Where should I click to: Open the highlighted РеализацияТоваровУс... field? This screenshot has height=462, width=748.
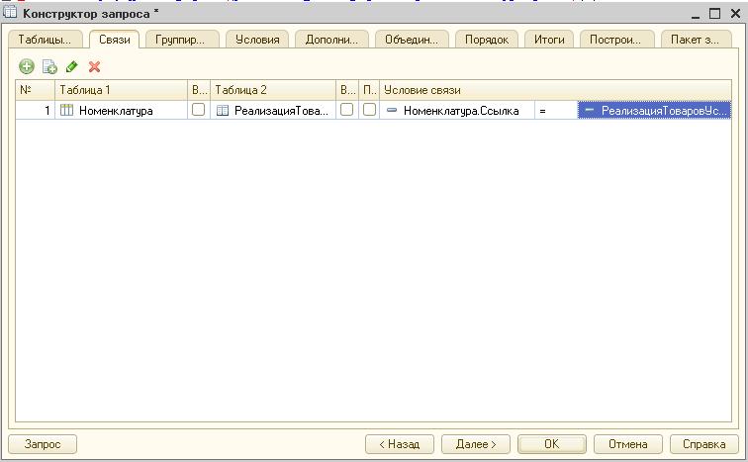pos(655,111)
